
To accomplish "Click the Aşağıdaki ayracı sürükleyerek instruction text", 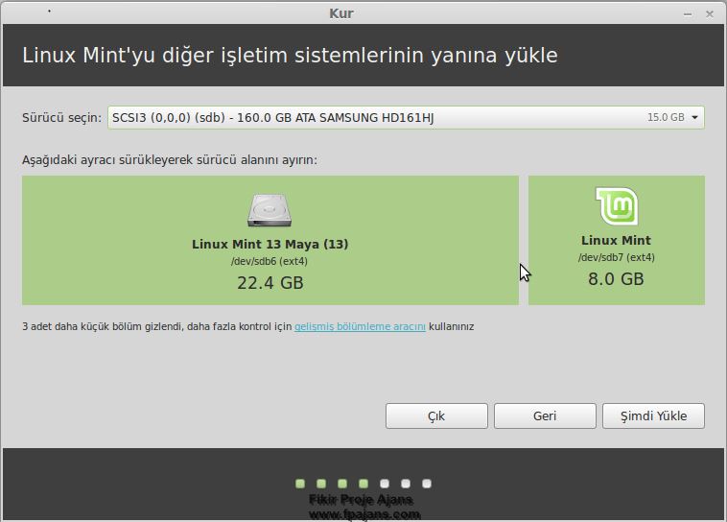I will tap(170, 160).
